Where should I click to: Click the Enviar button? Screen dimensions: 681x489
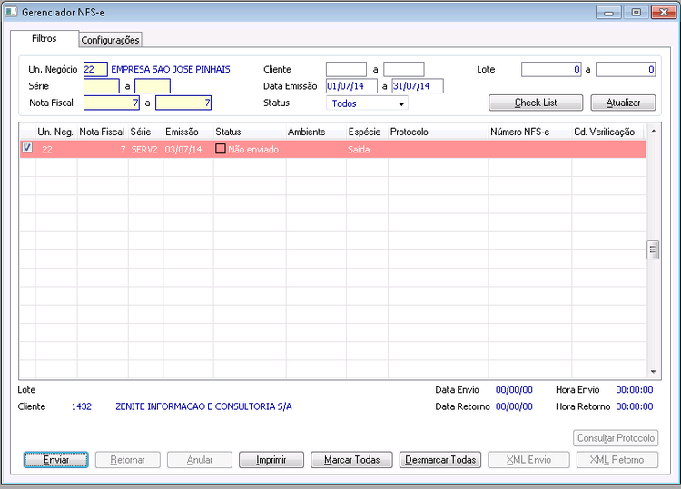coord(56,460)
